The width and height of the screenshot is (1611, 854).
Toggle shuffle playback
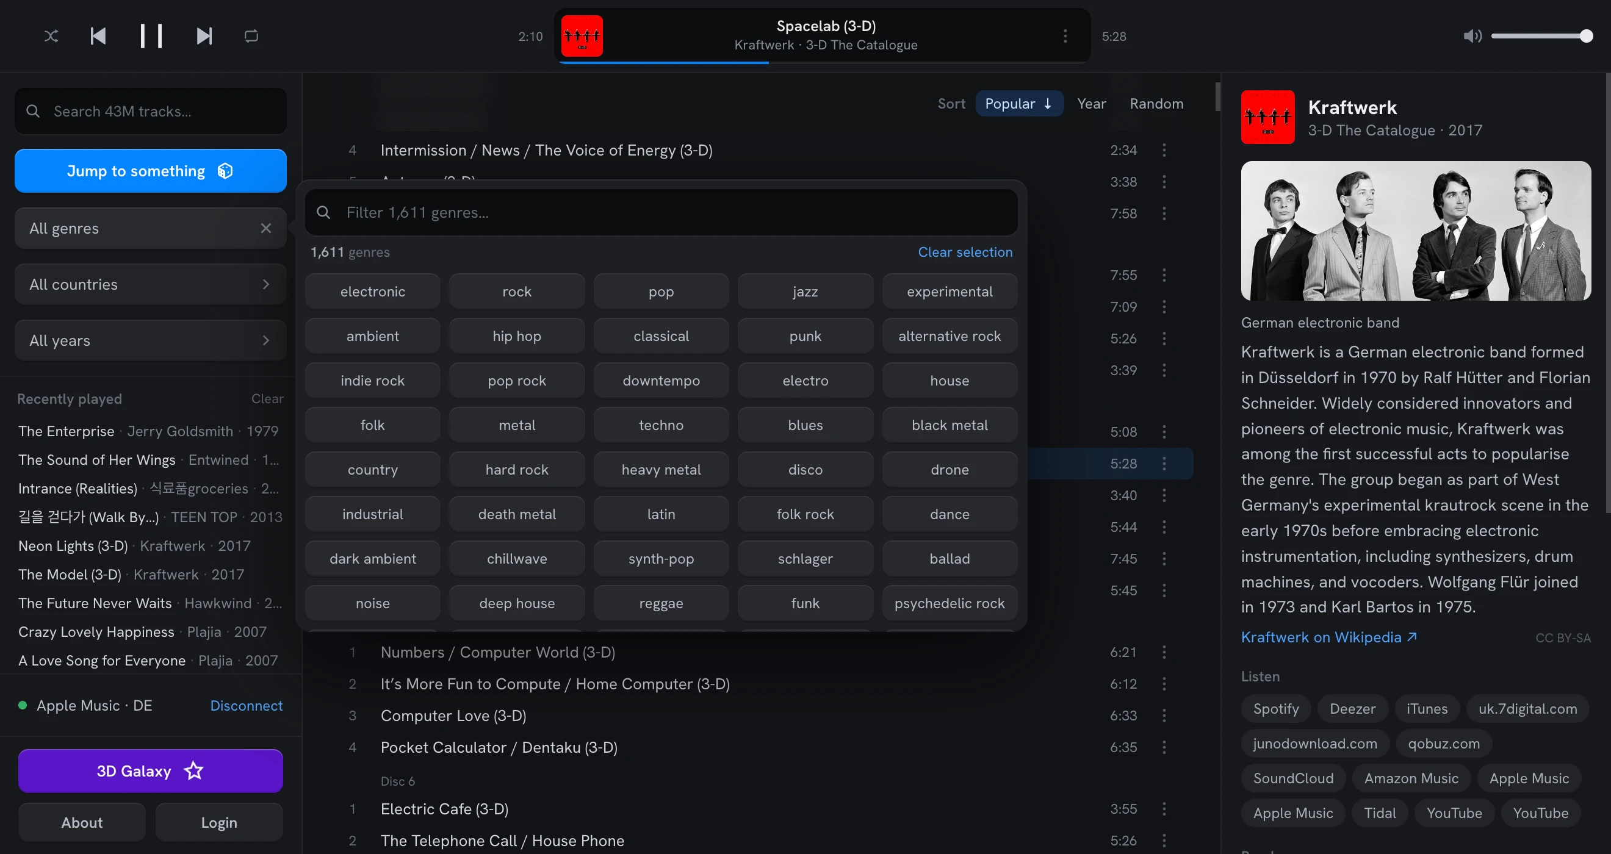click(51, 36)
